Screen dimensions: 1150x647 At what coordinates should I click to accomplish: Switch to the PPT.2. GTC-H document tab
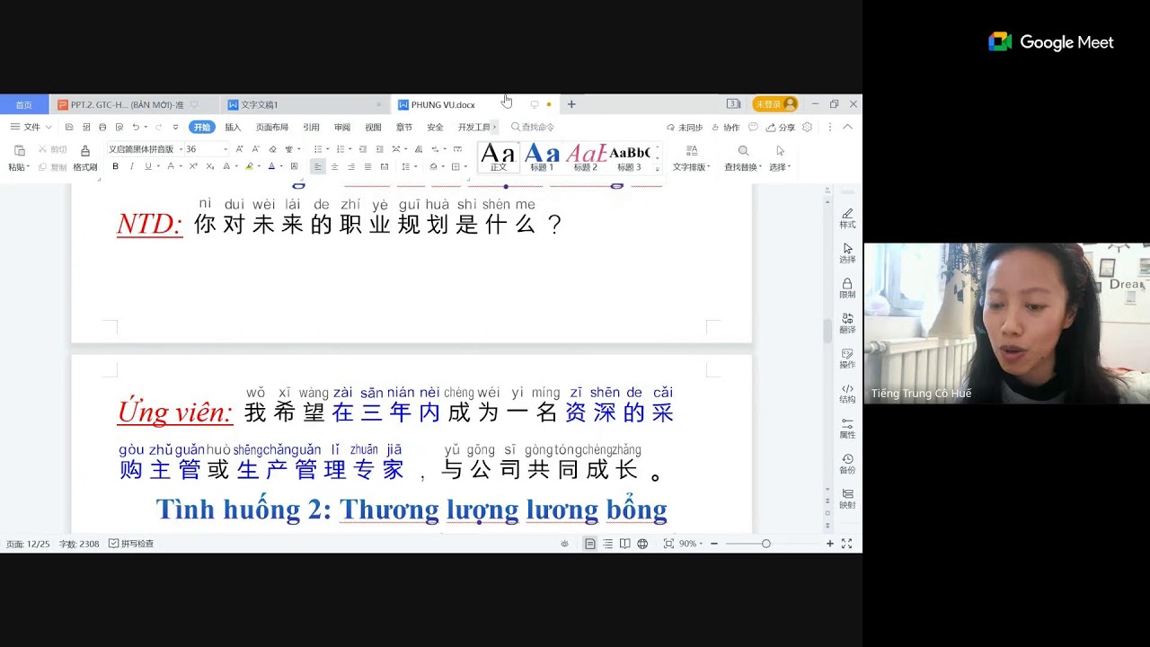[134, 104]
